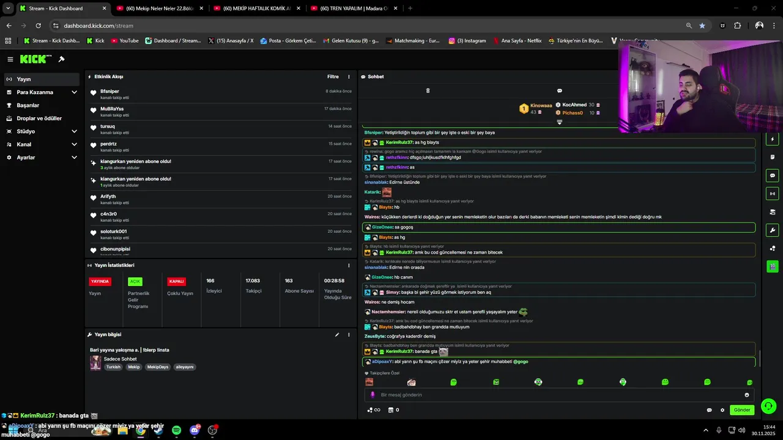This screenshot has width=783, height=440.
Task: Open YouTube bookmark
Action: click(124, 41)
